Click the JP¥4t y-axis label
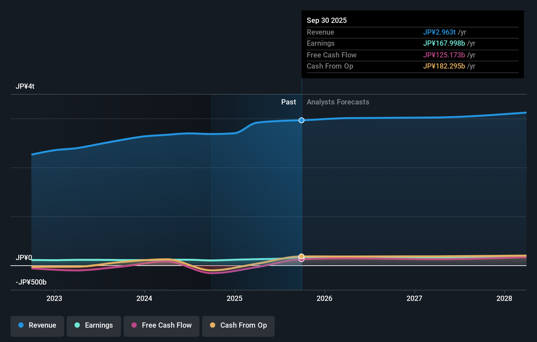 25,86
